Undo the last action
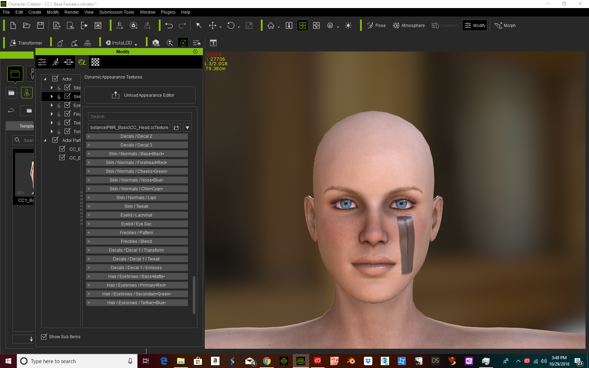589x368 pixels. pyautogui.click(x=169, y=26)
